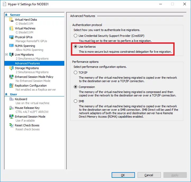
Task: Click the Live Migrations server icon
Action: click(11, 55)
